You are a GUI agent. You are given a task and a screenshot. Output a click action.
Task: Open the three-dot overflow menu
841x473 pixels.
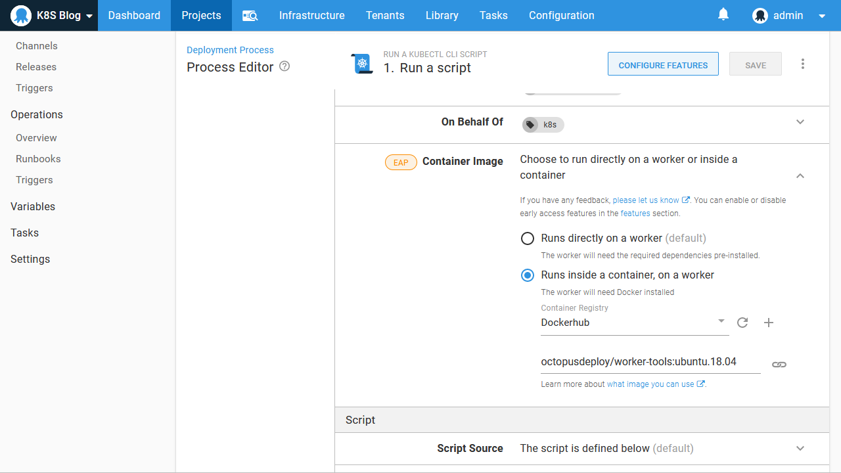pos(803,64)
